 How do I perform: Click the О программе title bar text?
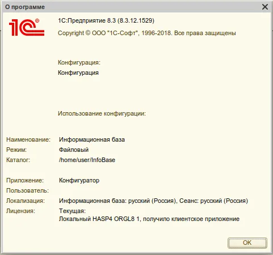[x=25, y=7]
